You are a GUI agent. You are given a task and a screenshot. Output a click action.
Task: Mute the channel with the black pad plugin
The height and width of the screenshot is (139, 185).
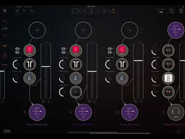tap(89, 101)
